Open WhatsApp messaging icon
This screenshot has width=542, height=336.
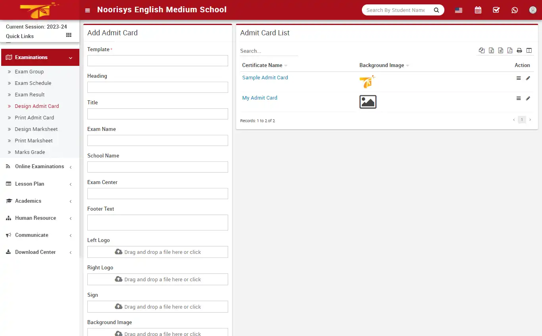[x=515, y=10]
